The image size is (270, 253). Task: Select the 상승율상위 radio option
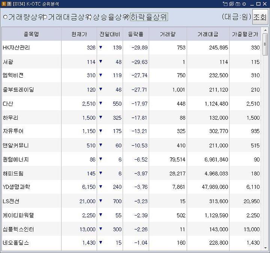click(x=108, y=17)
